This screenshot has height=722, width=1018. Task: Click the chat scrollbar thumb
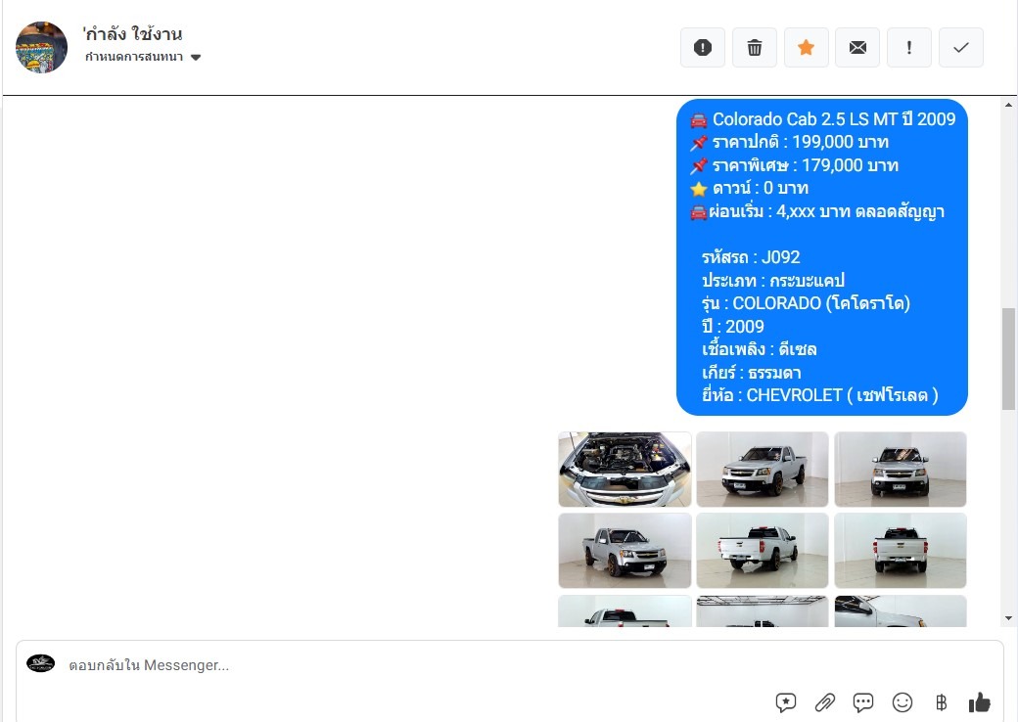click(x=1008, y=359)
